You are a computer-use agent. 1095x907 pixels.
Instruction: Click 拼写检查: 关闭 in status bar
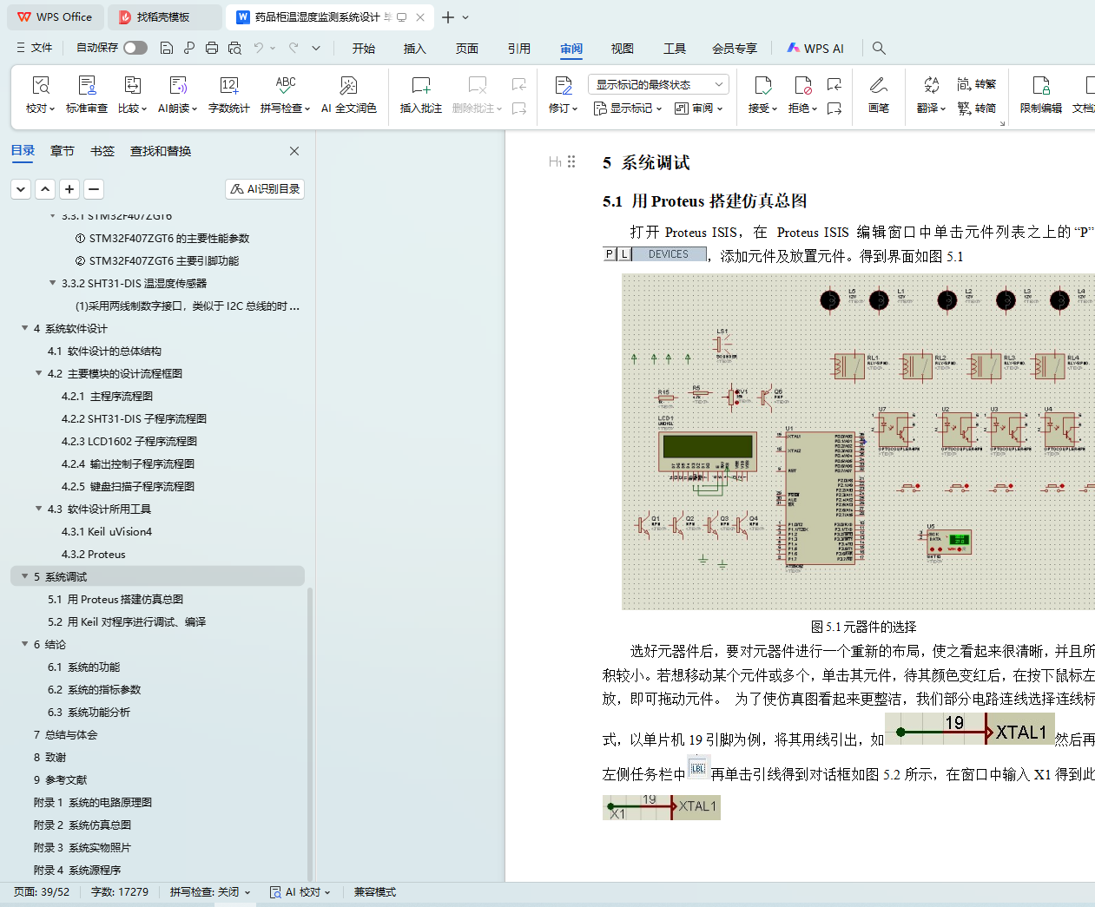[x=210, y=892]
